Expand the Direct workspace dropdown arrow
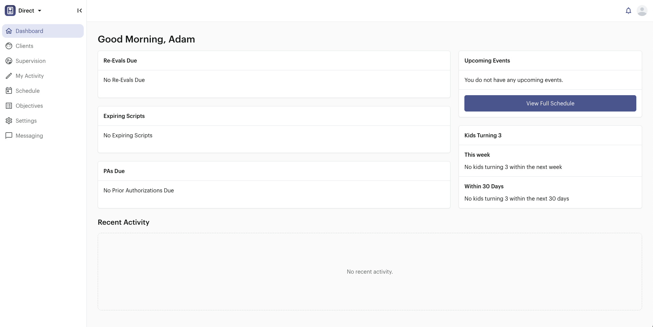 click(x=39, y=11)
